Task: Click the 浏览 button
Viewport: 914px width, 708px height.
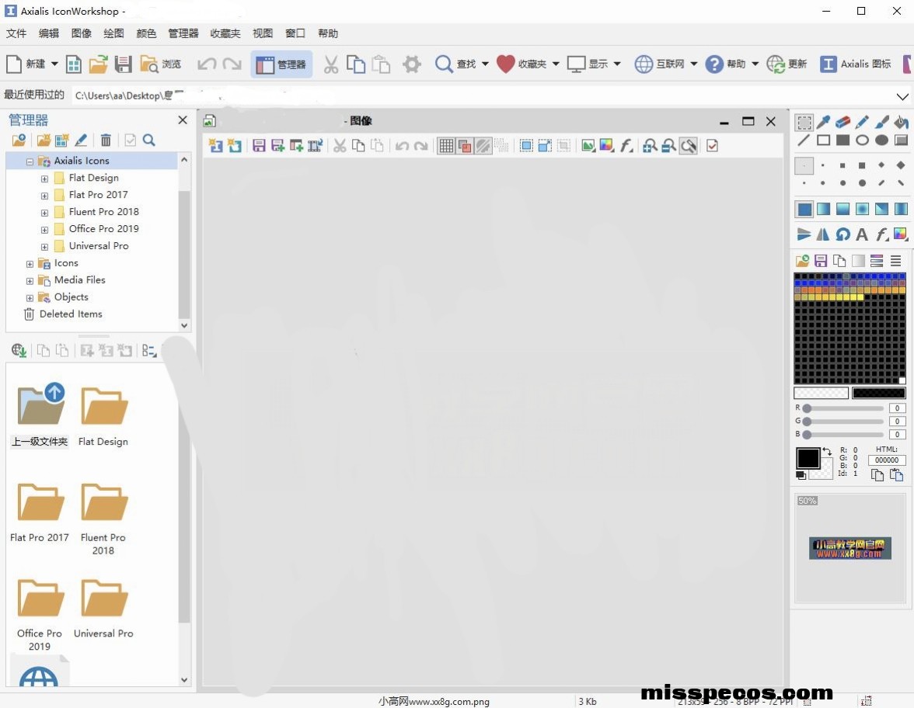Action: pos(161,64)
